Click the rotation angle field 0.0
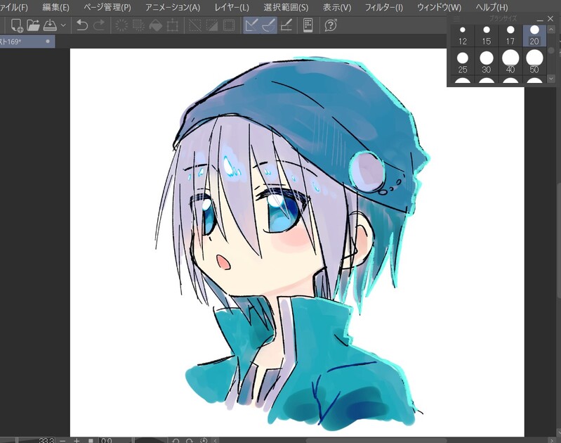Image resolution: width=561 pixels, height=443 pixels. 115,440
